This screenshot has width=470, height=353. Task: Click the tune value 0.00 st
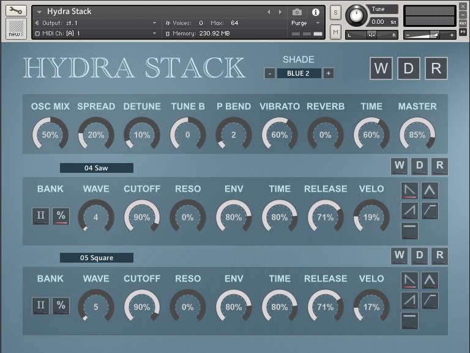click(x=383, y=22)
